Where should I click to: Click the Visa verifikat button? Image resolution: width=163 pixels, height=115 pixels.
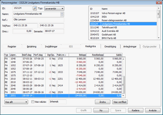[120, 102]
